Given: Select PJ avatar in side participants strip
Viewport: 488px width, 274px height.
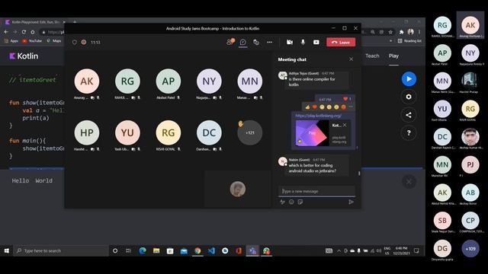Looking at the screenshot, I should 470,164.
